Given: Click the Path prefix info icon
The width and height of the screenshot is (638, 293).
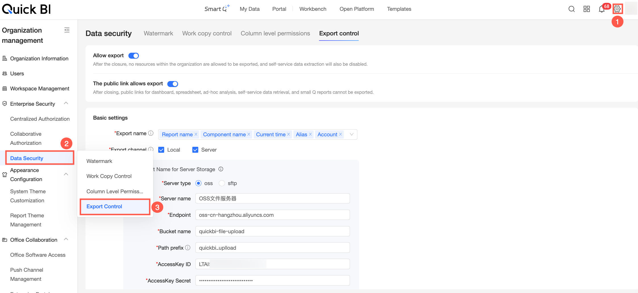Looking at the screenshot, I should (188, 248).
